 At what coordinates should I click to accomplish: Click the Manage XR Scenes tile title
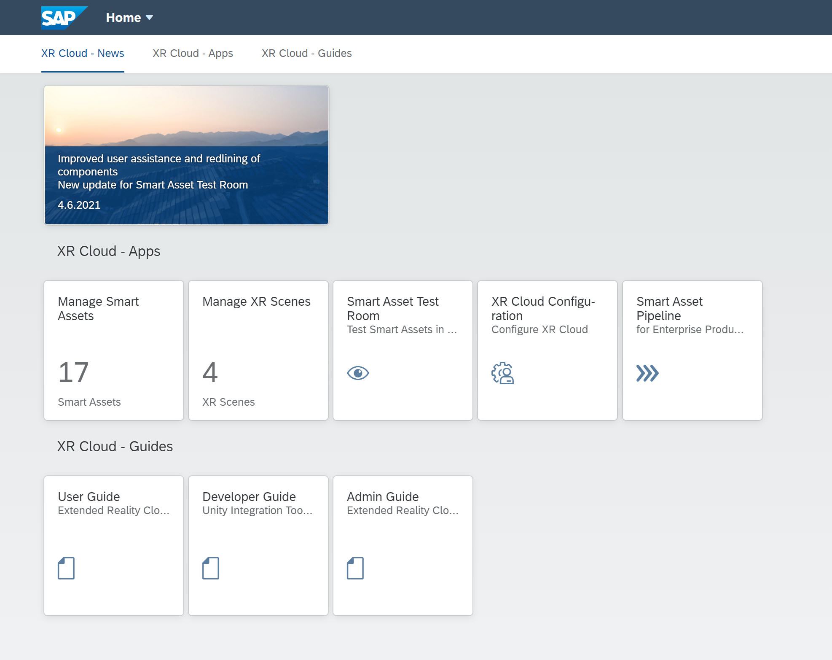256,301
